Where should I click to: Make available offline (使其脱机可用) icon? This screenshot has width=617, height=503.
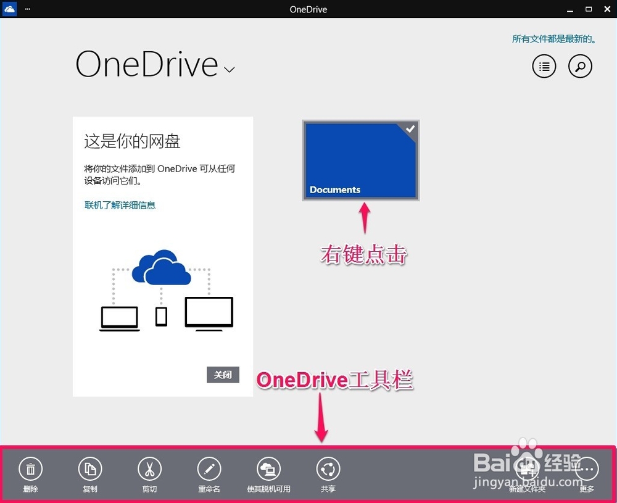pyautogui.click(x=269, y=469)
